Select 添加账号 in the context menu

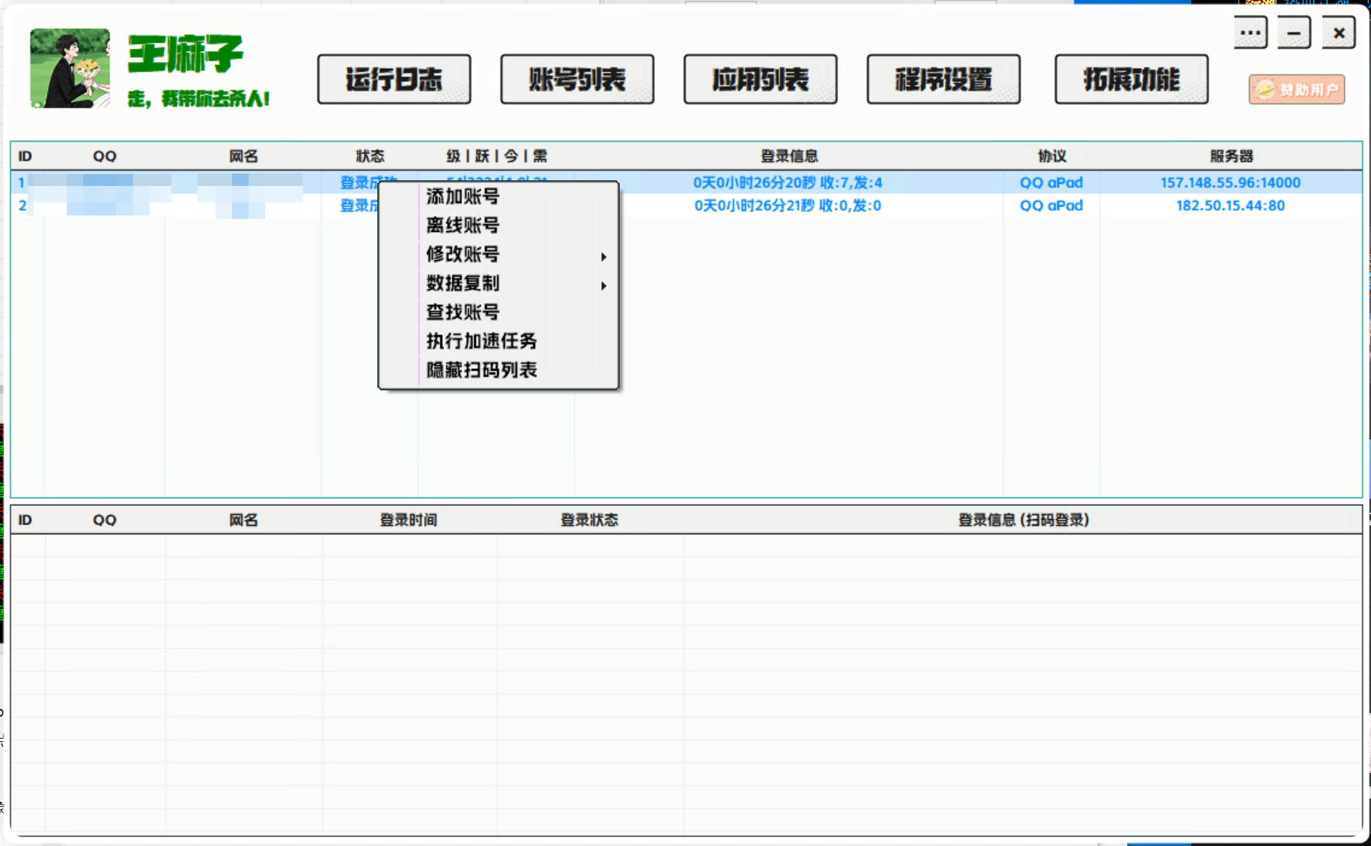click(463, 197)
